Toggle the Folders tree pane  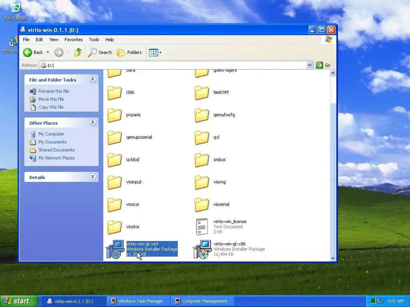pyautogui.click(x=129, y=52)
